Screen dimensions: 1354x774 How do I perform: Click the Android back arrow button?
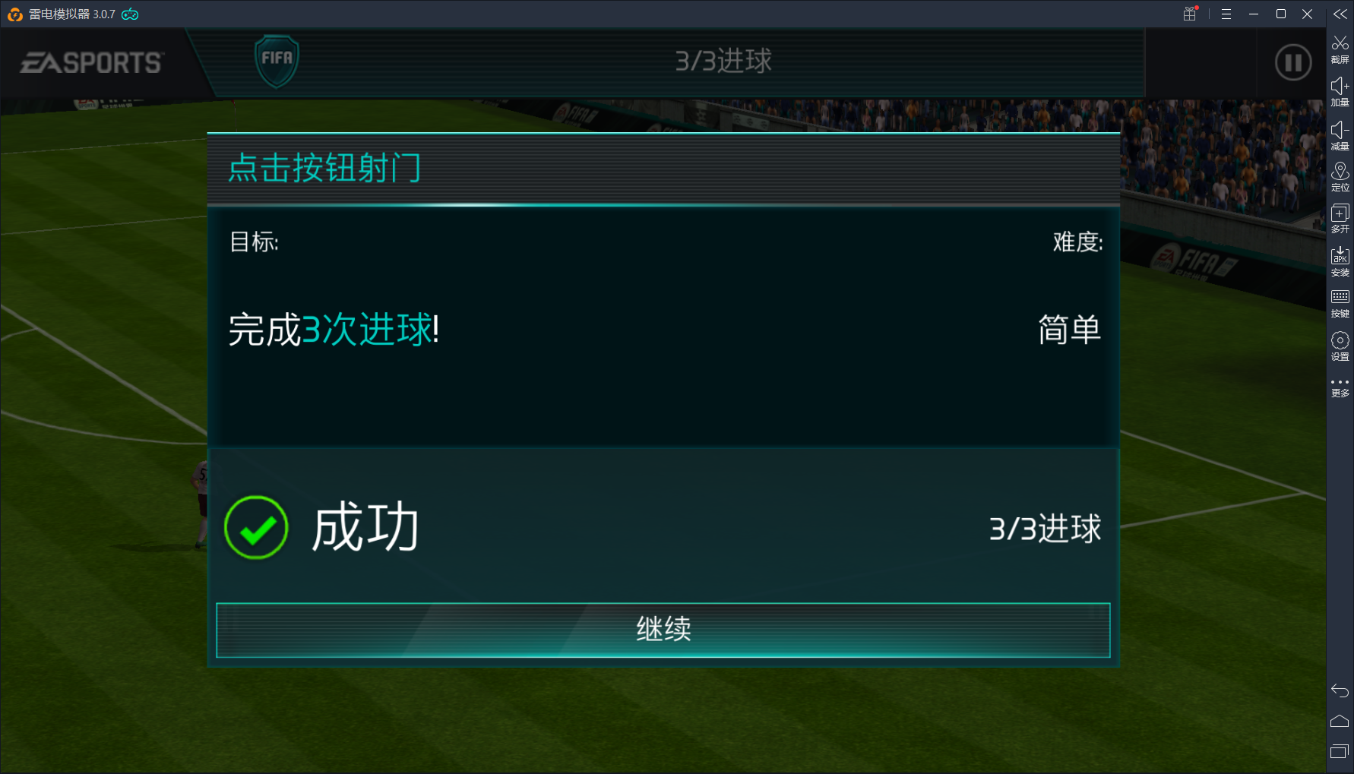coord(1340,690)
